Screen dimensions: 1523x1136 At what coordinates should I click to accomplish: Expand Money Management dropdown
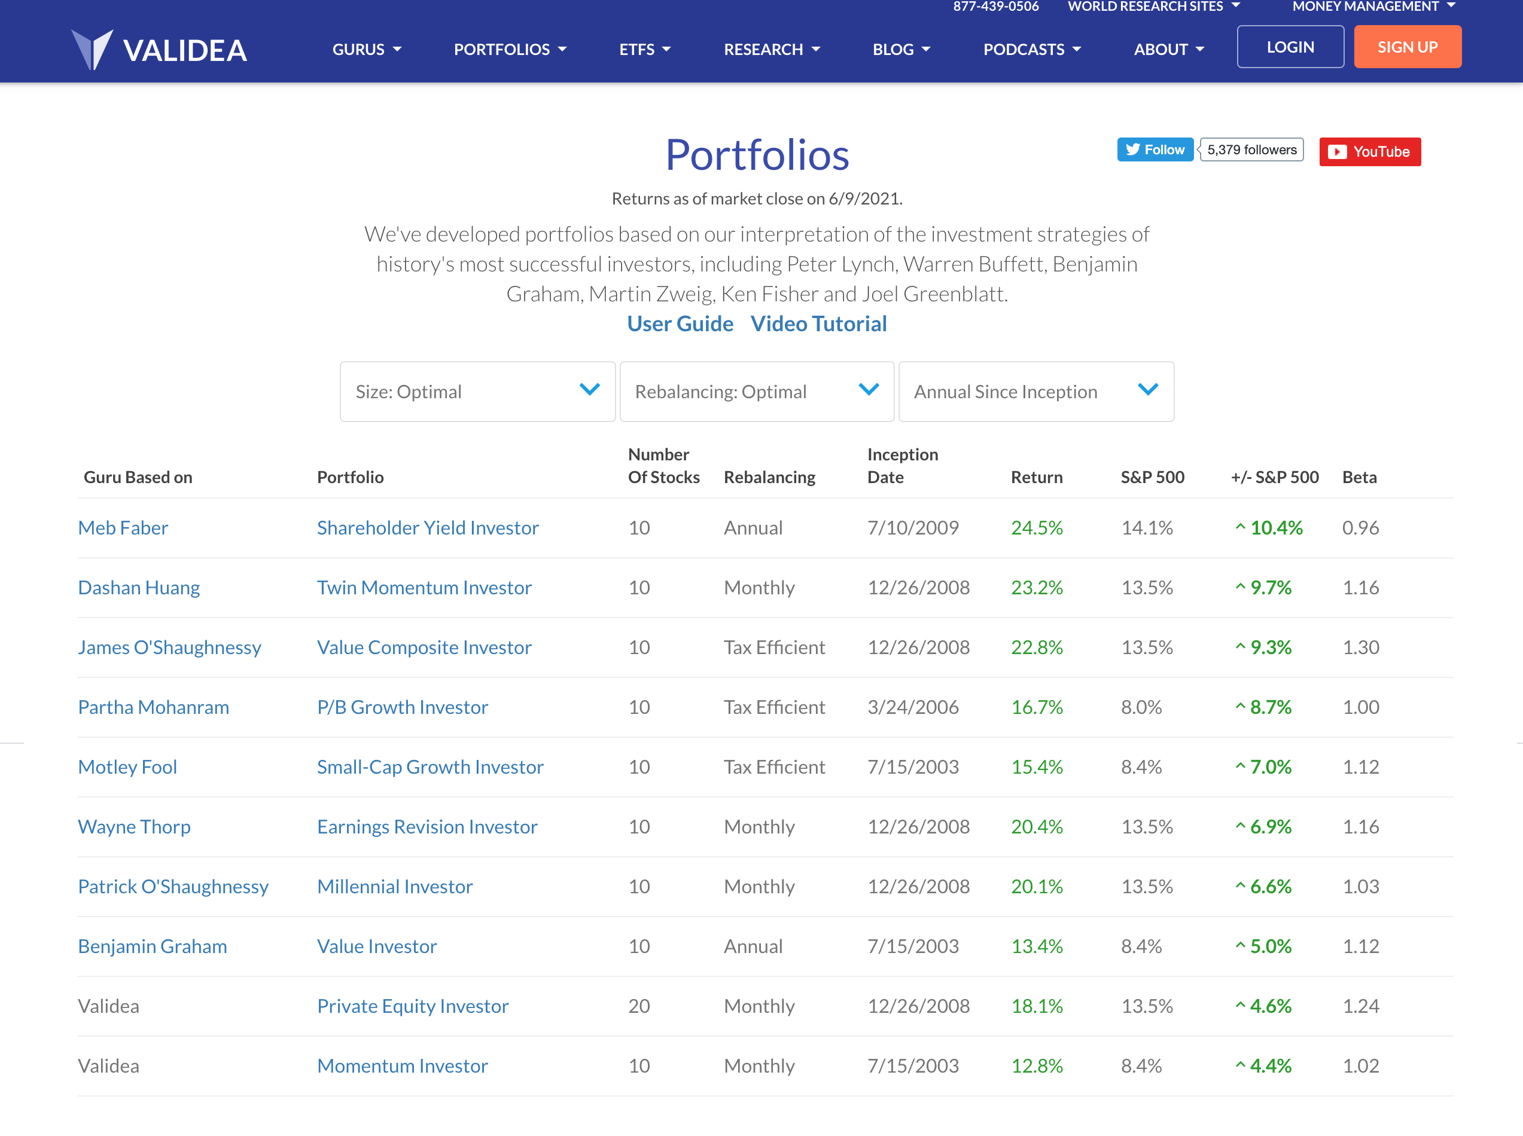pyautogui.click(x=1373, y=7)
